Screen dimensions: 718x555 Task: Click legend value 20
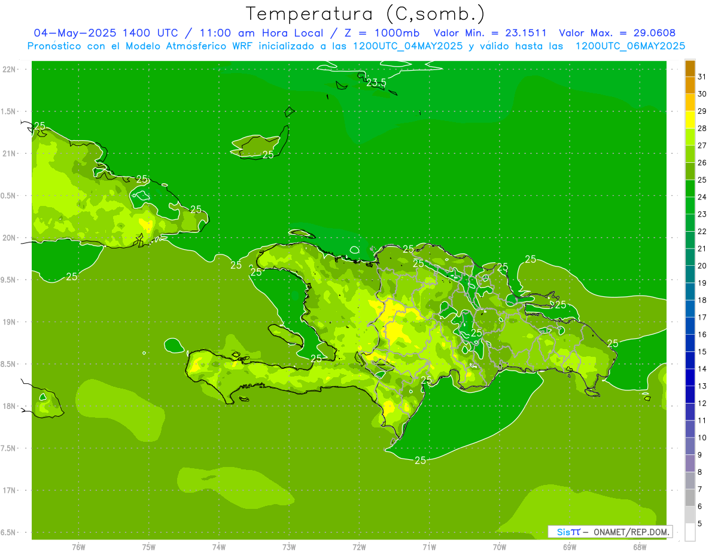[x=702, y=266]
